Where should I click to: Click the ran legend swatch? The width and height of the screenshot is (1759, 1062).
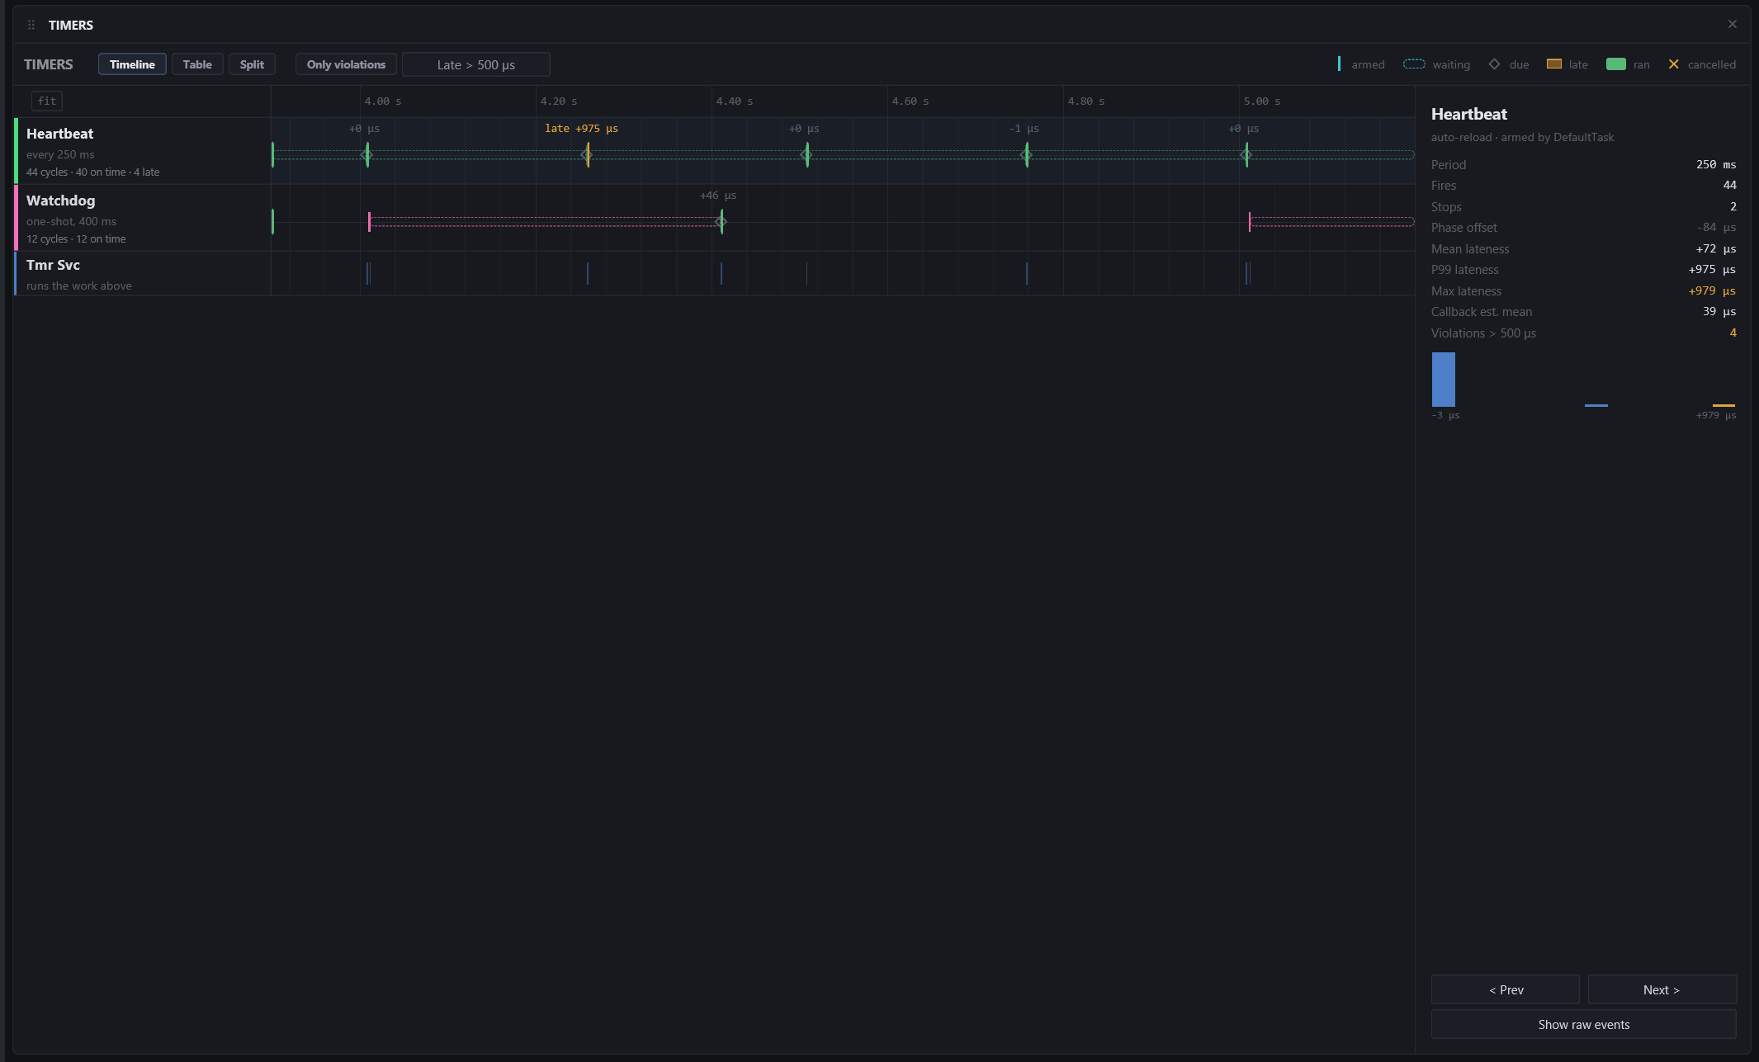(1616, 64)
